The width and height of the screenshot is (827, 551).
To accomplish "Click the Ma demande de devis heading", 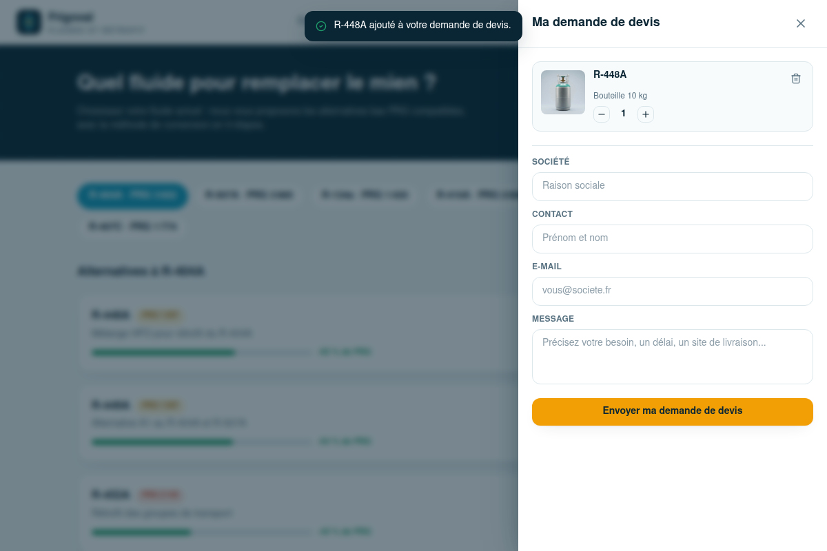I will [x=596, y=22].
